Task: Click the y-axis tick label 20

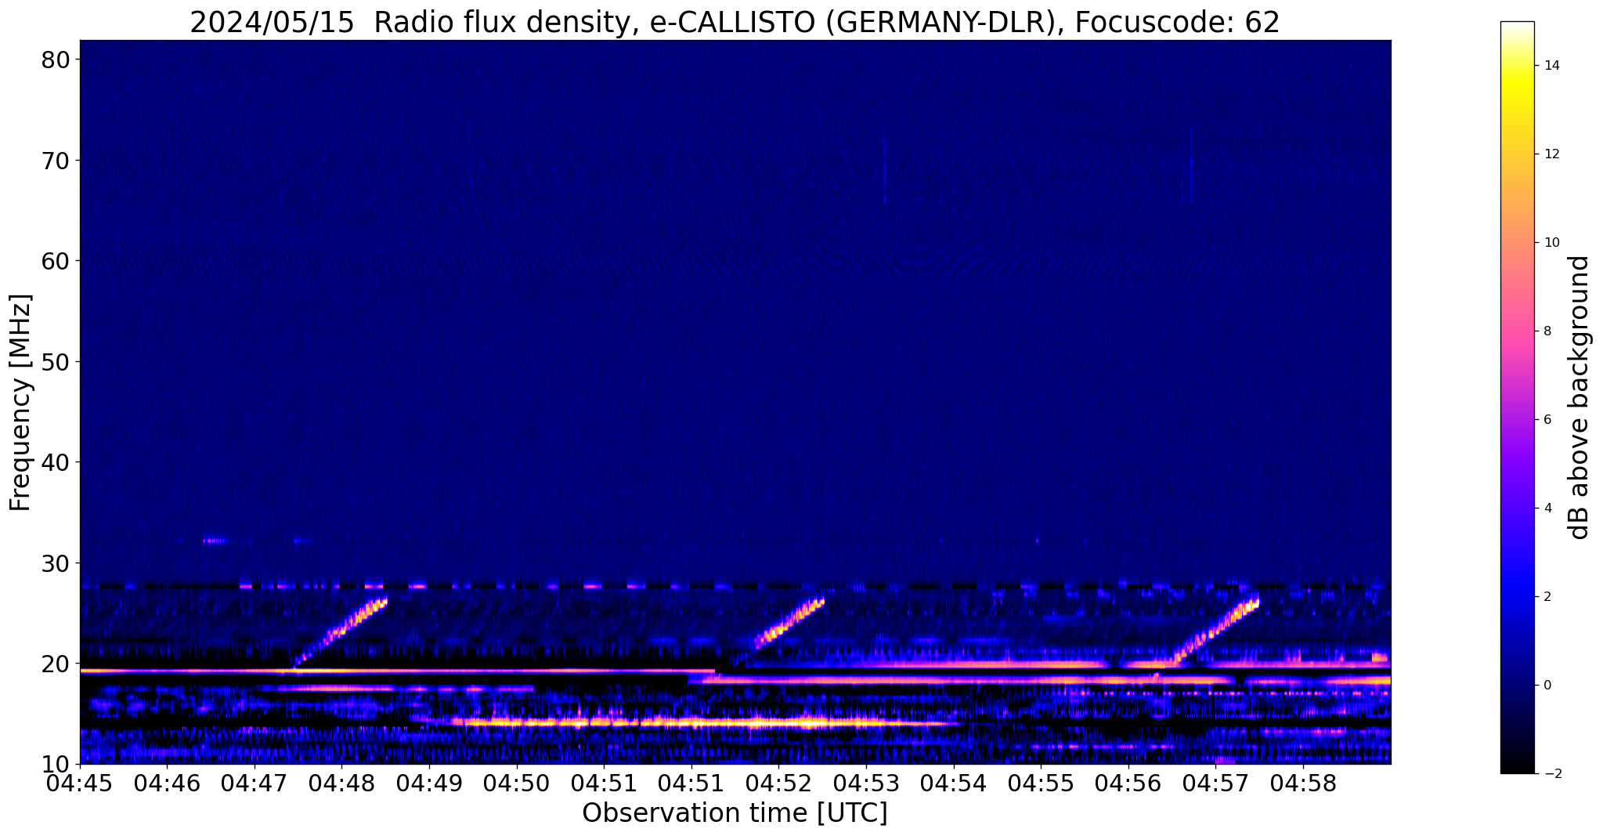Action: [56, 664]
